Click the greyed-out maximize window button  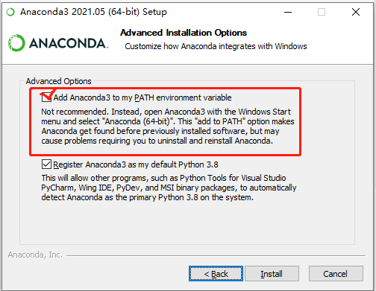[x=322, y=12]
